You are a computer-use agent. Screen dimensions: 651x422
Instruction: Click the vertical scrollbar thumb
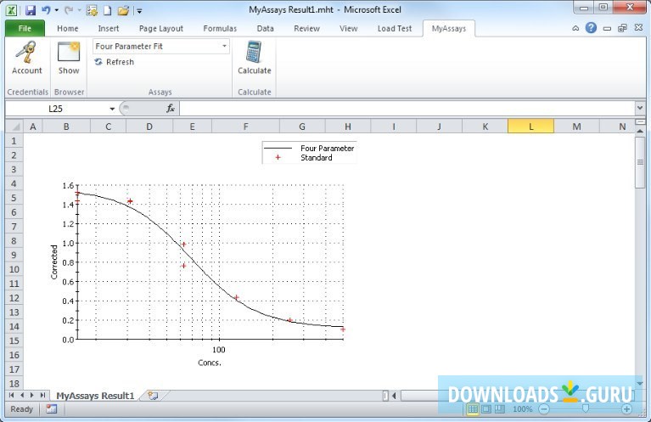(640, 162)
